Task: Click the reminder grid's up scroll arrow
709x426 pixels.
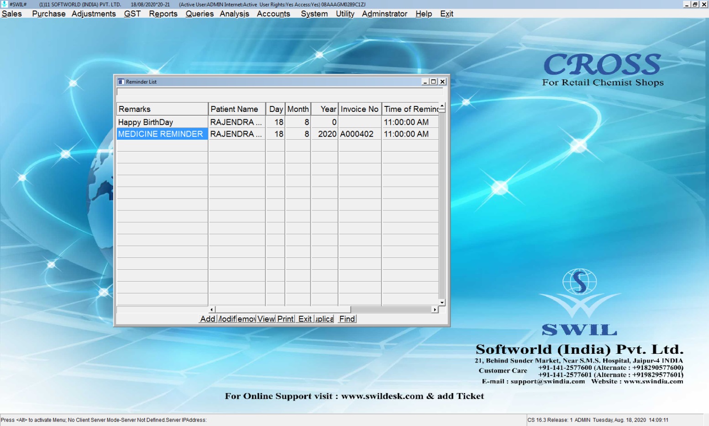Action: click(x=442, y=105)
